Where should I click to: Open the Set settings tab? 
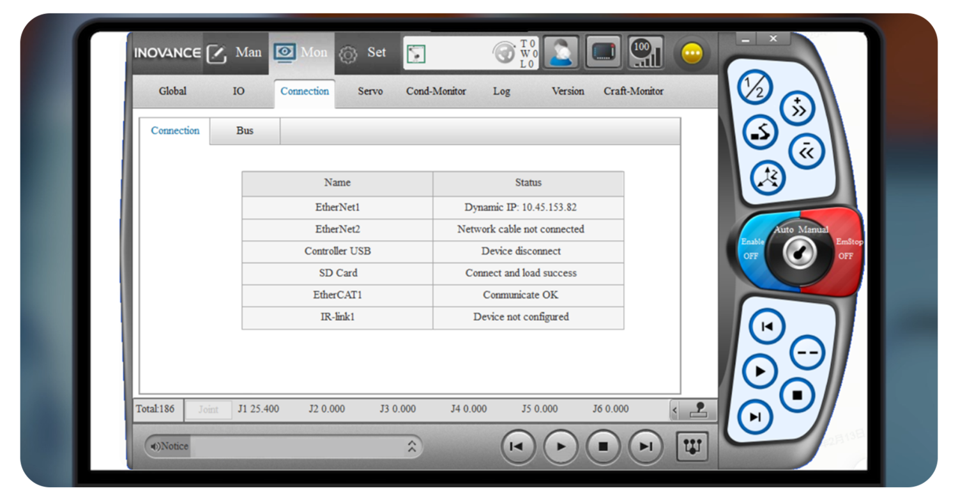[x=363, y=53]
